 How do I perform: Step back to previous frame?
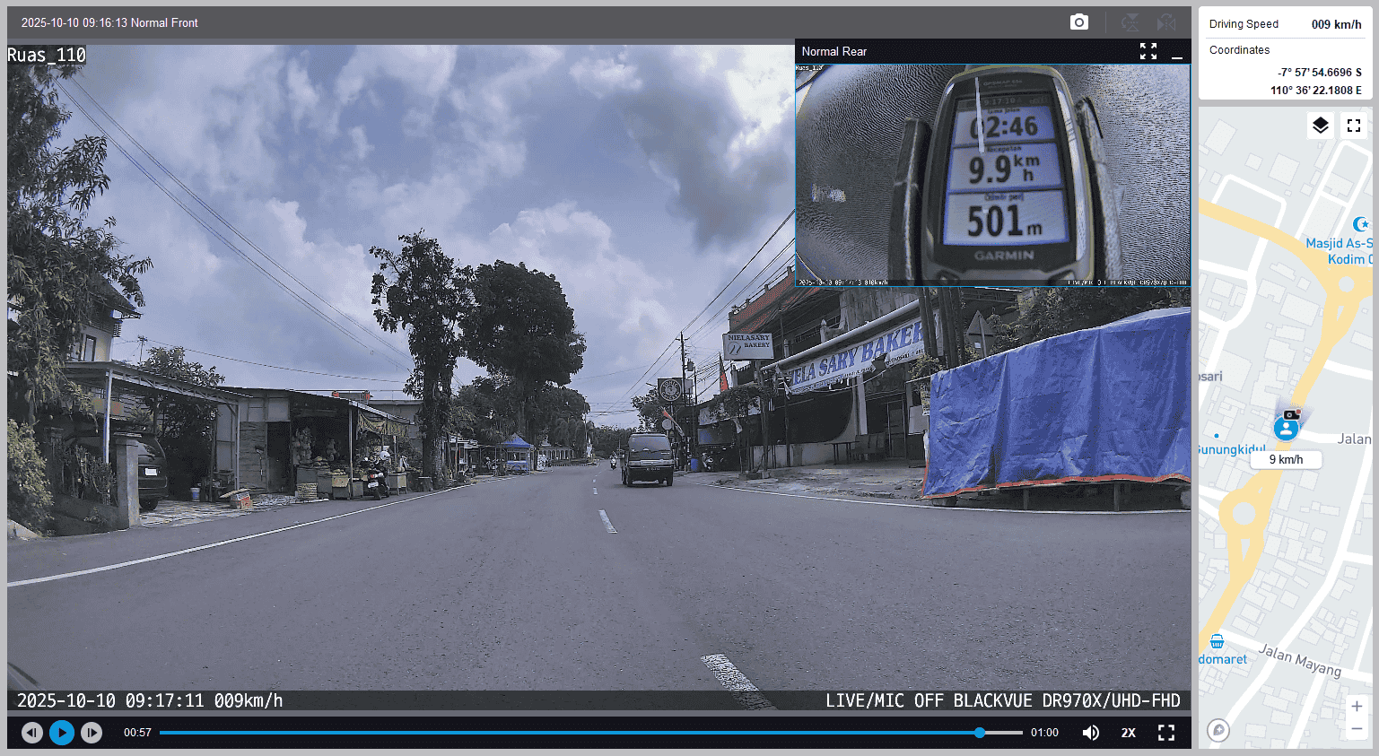32,733
